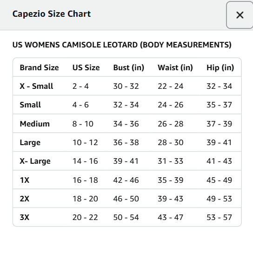This screenshot has width=253, height=260.
Task: Click the US Size column header
Action: tap(86, 67)
